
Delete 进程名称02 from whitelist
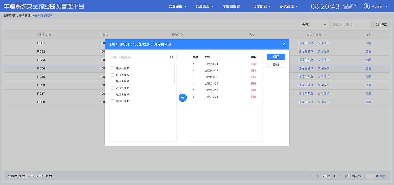click(254, 70)
